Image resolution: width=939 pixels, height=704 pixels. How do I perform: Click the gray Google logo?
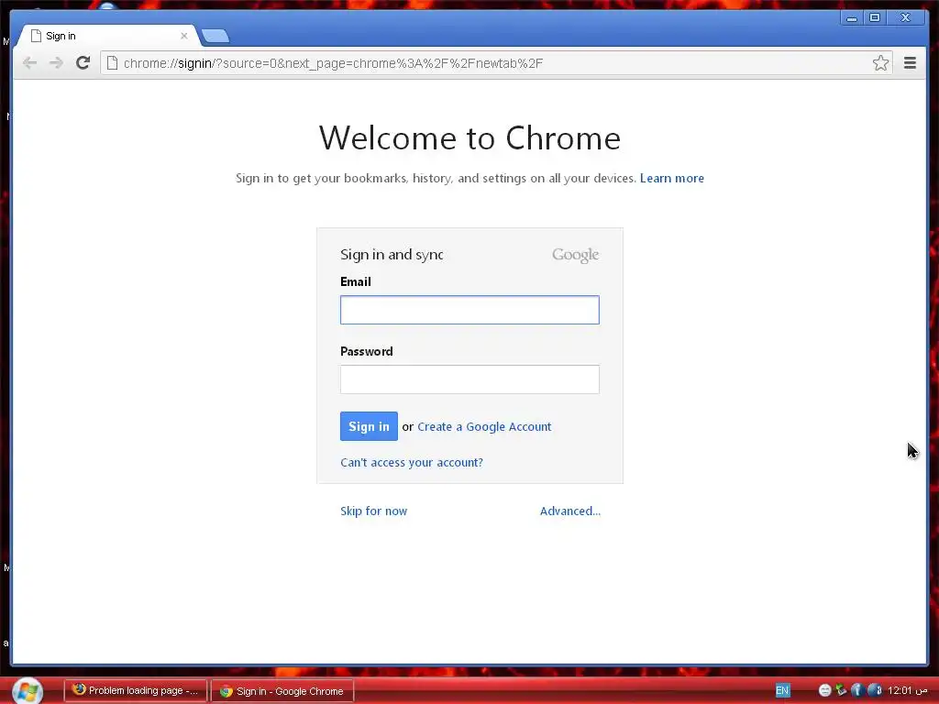point(575,255)
